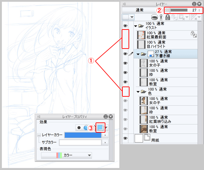This screenshot has width=204, height=170.
Task: Hide 枠 layer in 下書き線 folder
Action: pyautogui.click(x=125, y=73)
